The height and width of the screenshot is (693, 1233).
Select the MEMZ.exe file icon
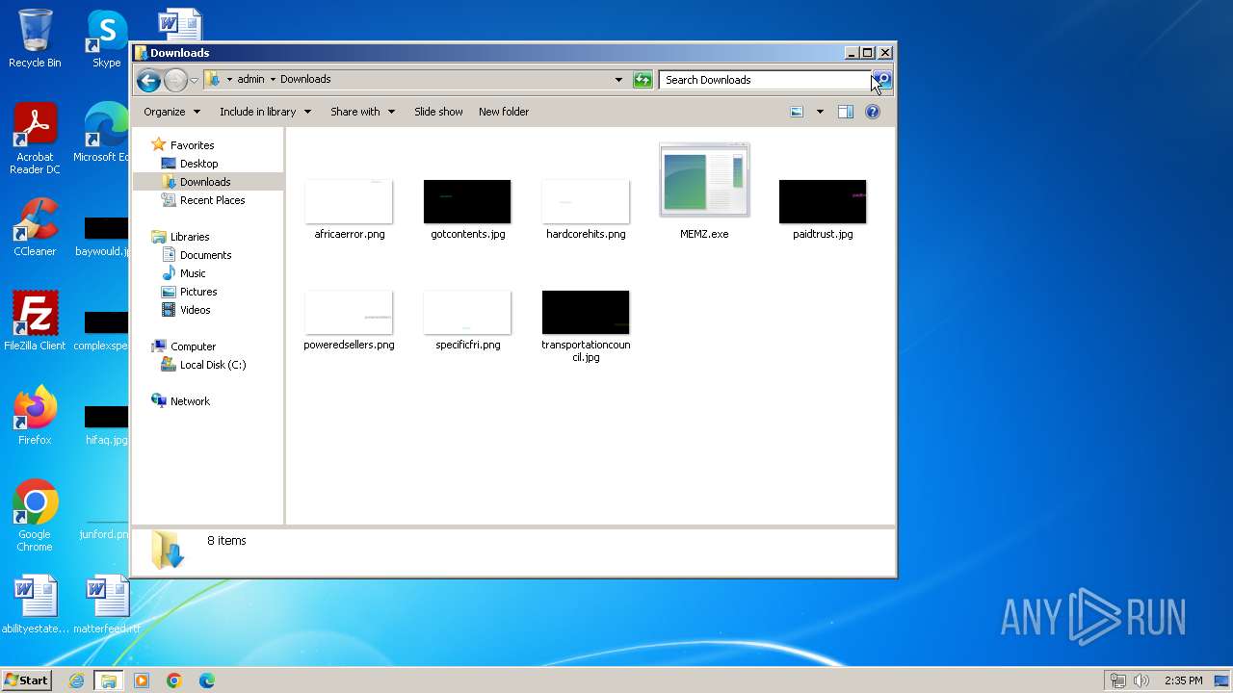point(704,179)
